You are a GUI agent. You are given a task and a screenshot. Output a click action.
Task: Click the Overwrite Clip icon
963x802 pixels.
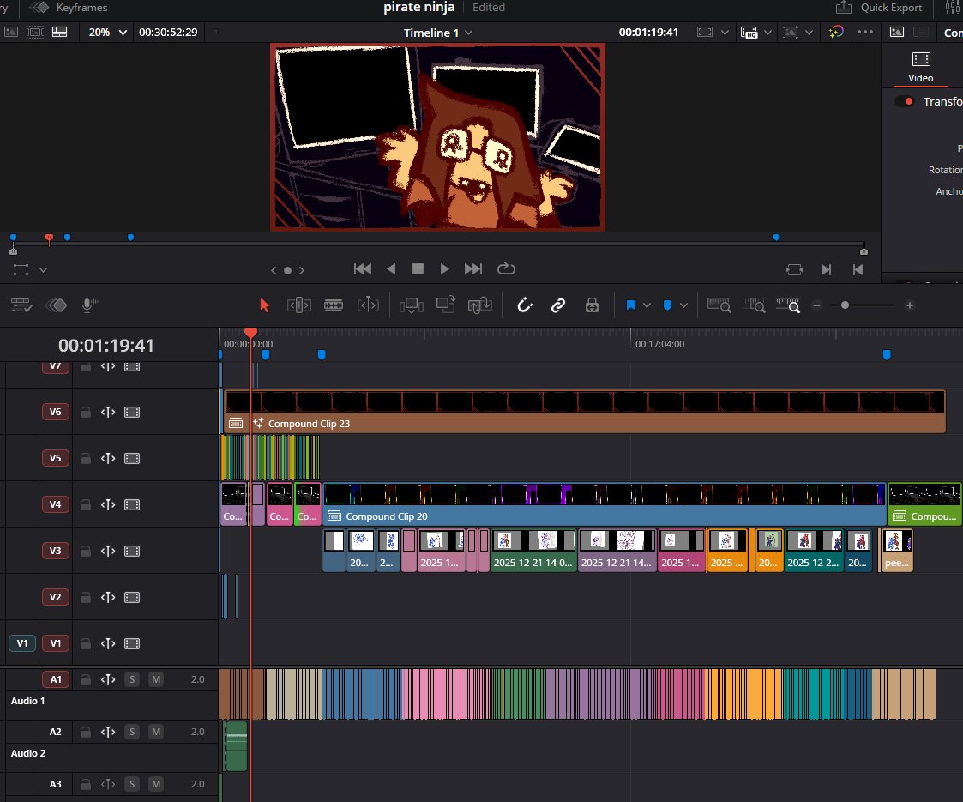tap(446, 304)
